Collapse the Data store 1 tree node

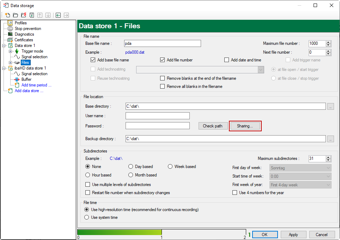(4, 46)
